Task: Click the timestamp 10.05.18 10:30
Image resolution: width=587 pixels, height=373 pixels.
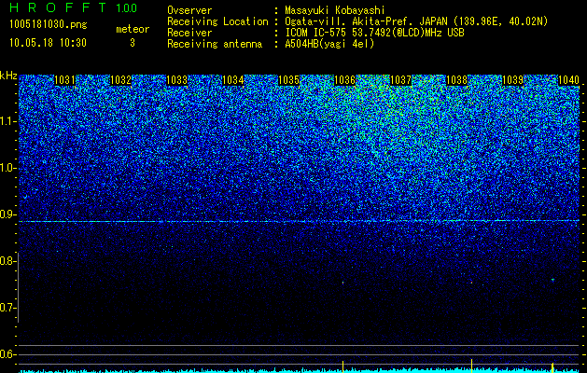Action: tap(48, 43)
